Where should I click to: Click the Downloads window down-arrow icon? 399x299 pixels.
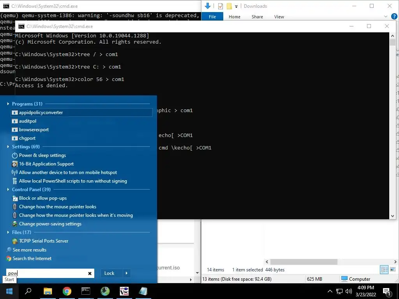(208, 6)
